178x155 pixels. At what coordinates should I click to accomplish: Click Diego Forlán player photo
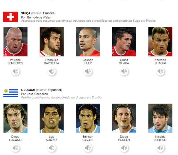pyautogui.click(x=124, y=118)
